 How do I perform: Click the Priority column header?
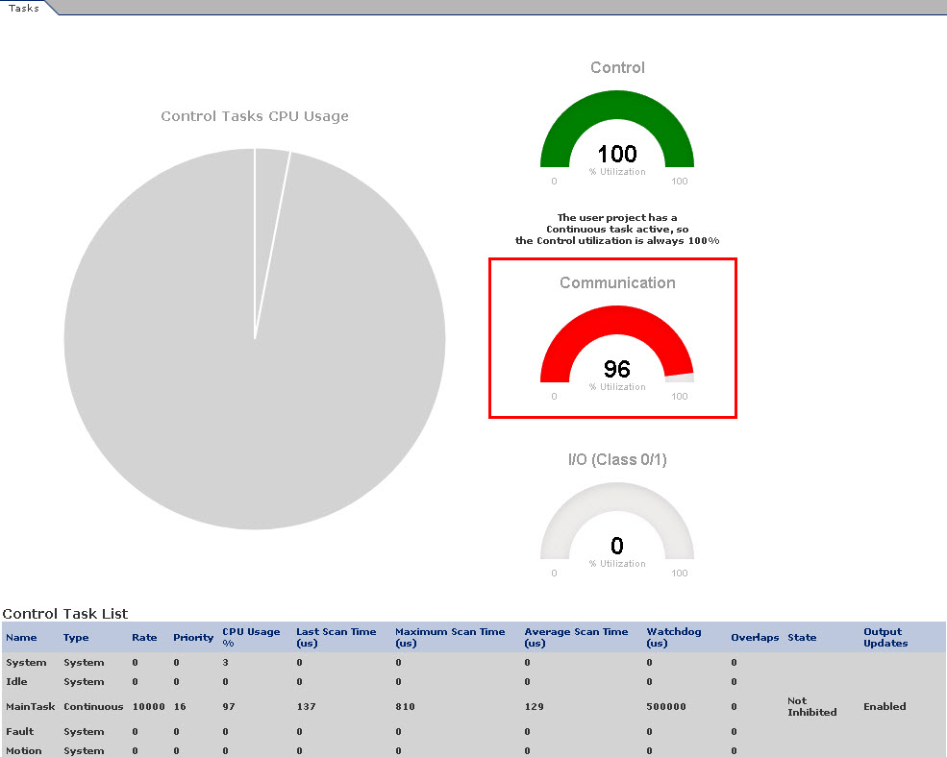coord(193,638)
